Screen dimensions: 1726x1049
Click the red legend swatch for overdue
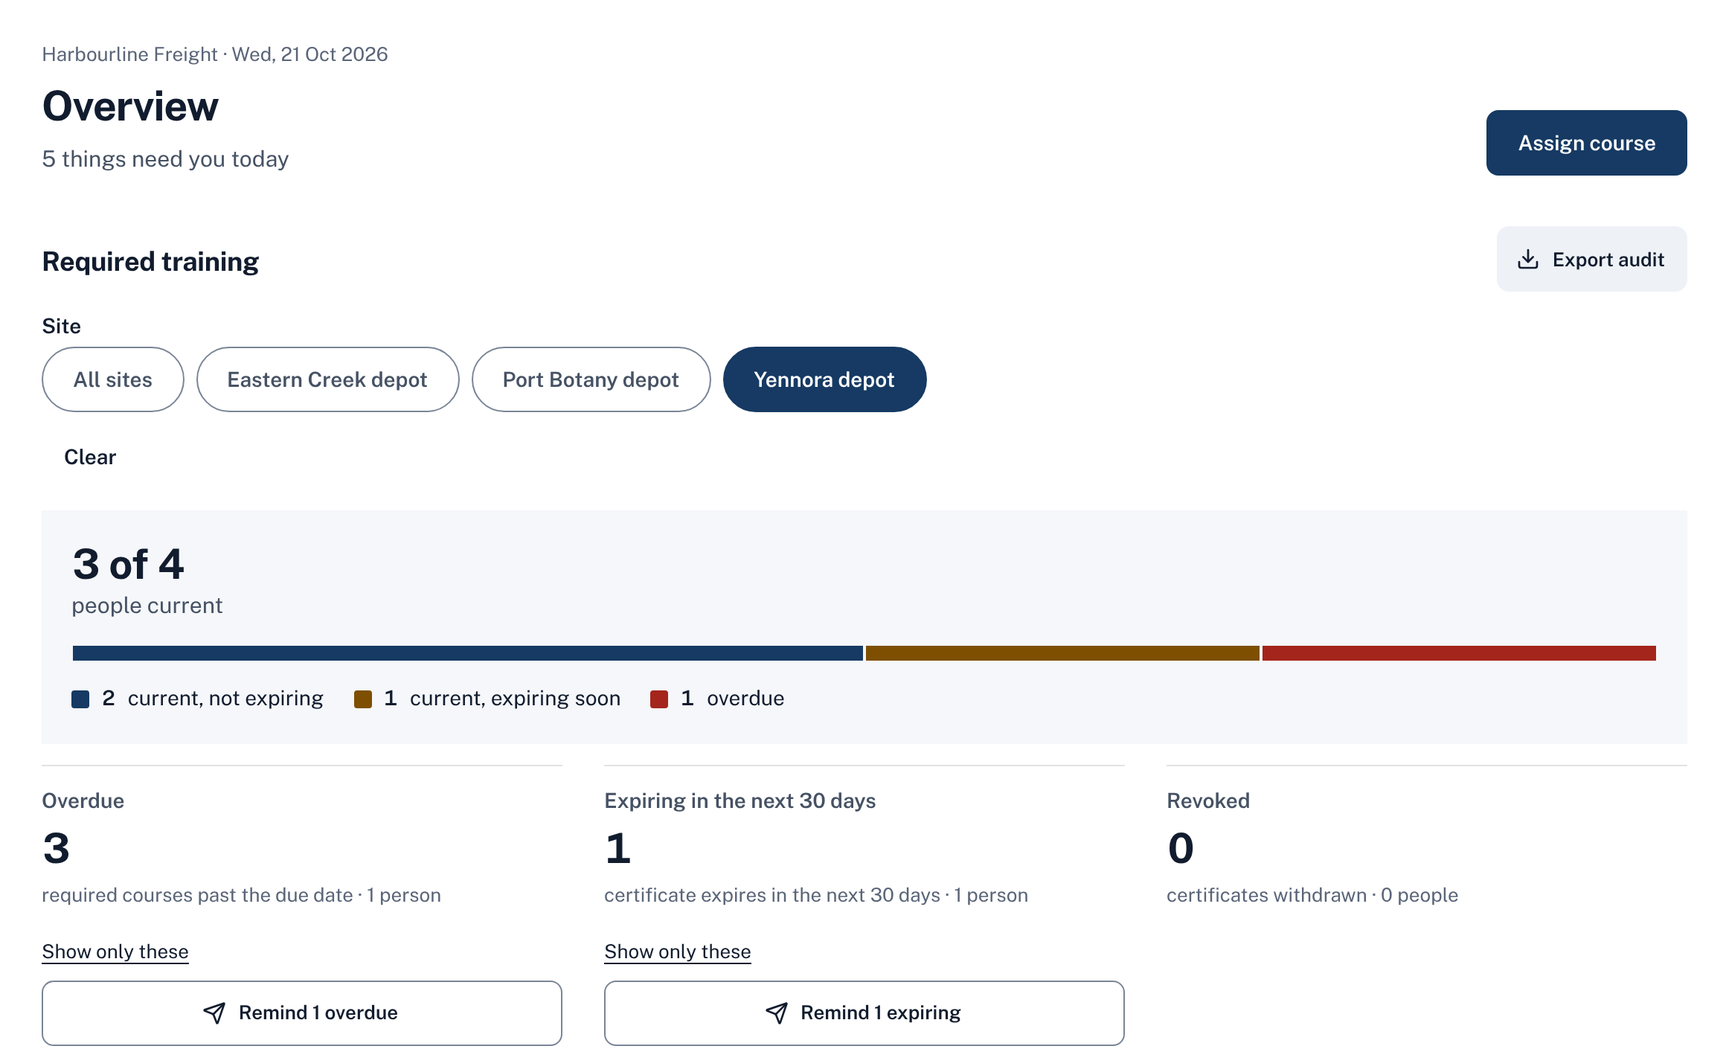659,699
